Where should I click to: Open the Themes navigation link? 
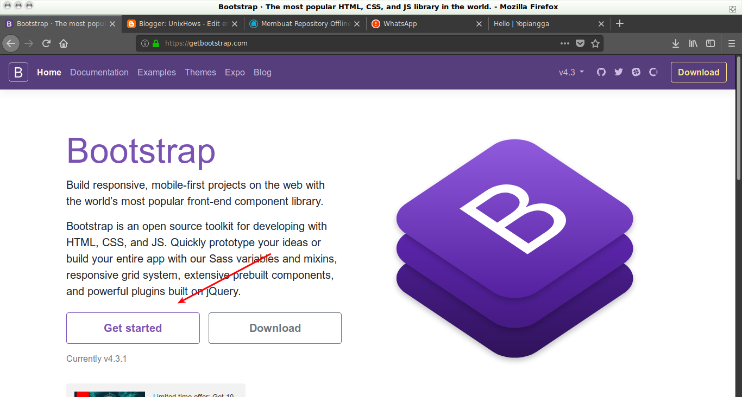[200, 72]
